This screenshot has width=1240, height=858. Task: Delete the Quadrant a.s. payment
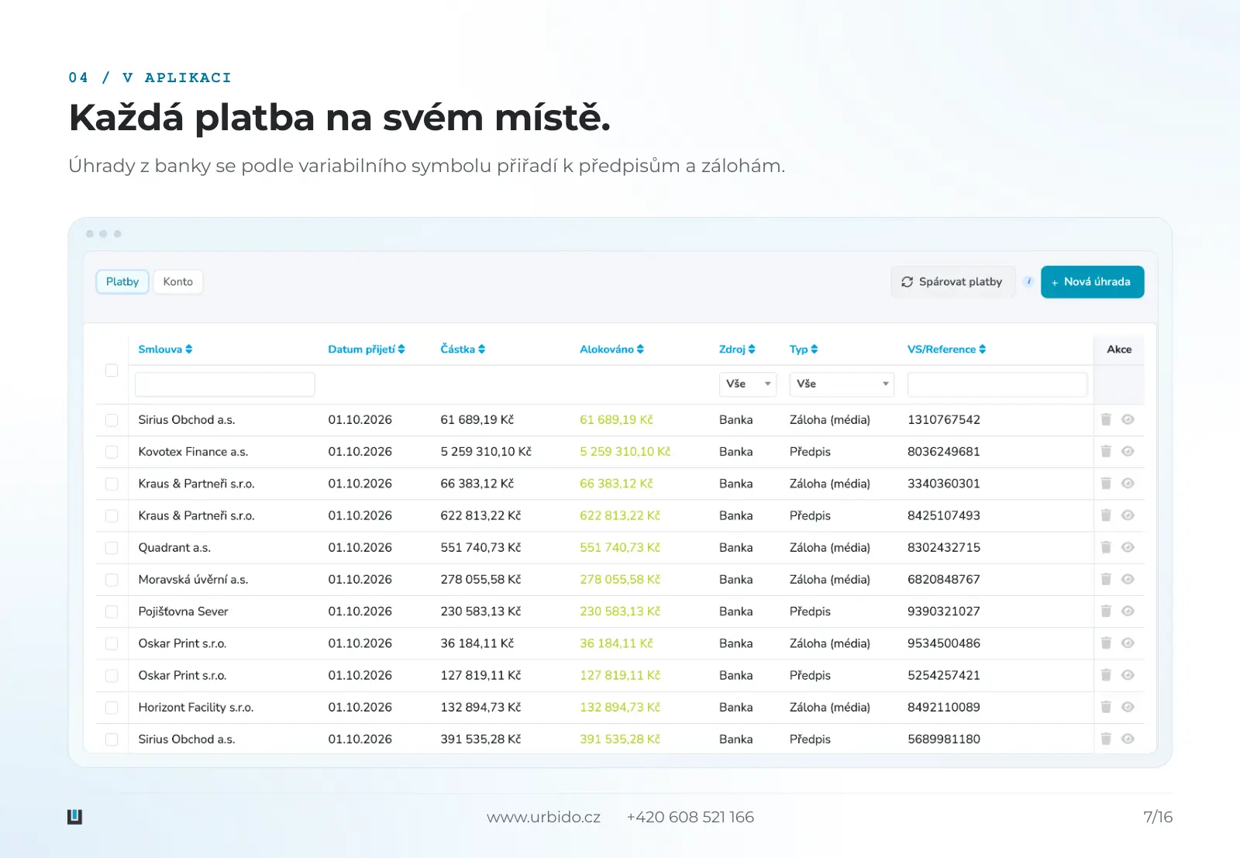[1106, 547]
